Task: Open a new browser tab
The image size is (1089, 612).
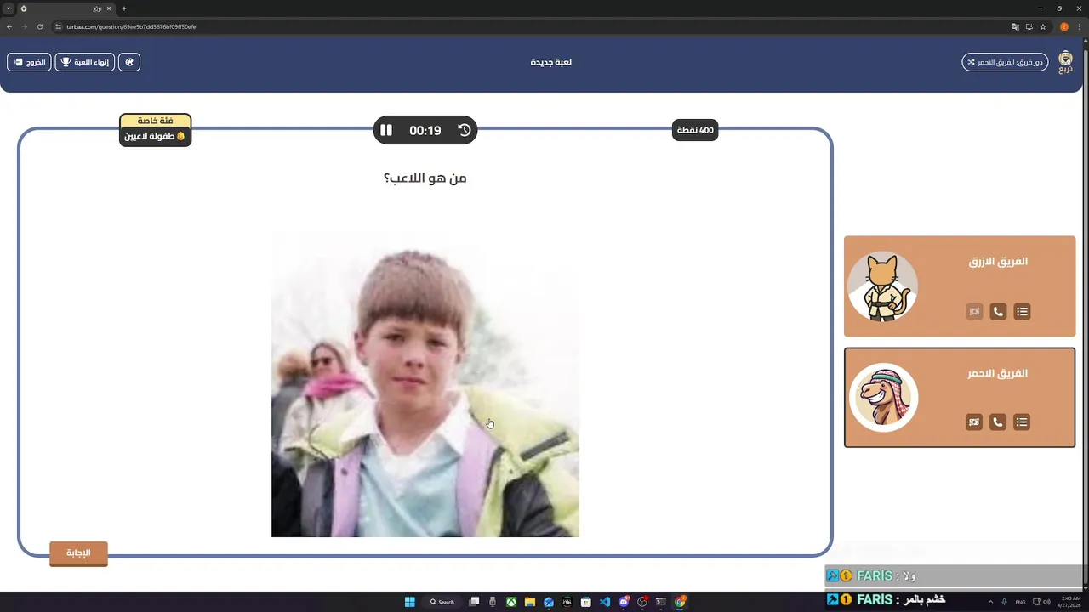Action: 124,8
